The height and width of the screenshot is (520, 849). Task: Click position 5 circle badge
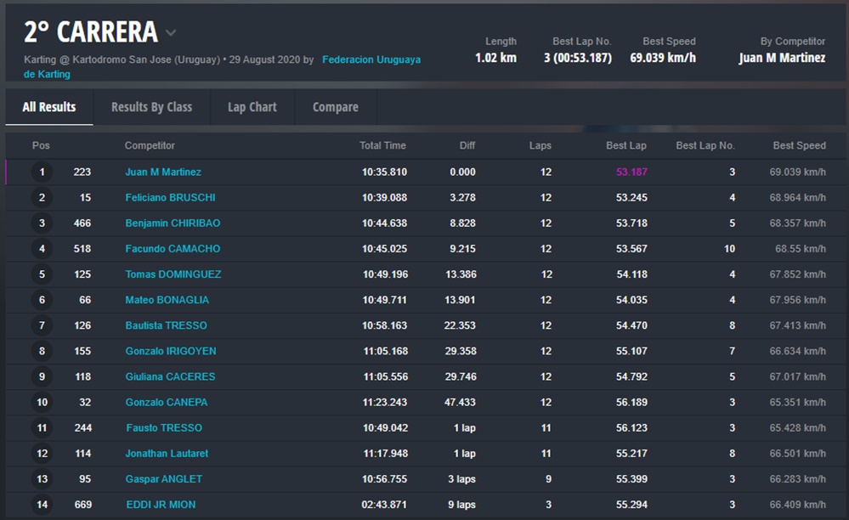(42, 274)
